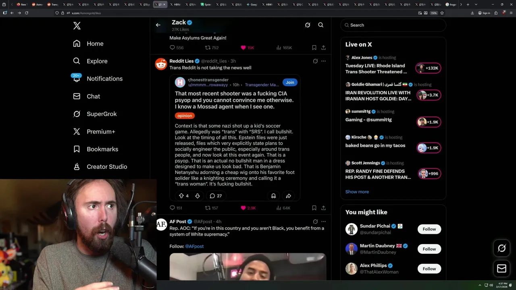Reload the page in the browser toolbar
The width and height of the screenshot is (516, 290).
(27, 13)
